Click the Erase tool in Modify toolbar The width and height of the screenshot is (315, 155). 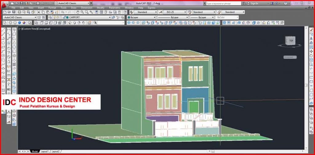[311, 30]
